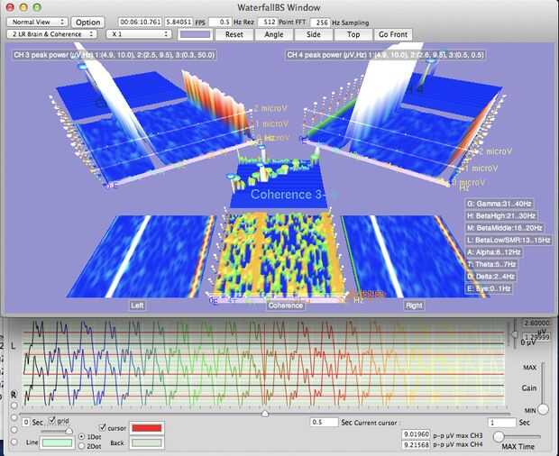The image size is (559, 456).
Task: Open the red cursor color swatch
Action: 147,428
